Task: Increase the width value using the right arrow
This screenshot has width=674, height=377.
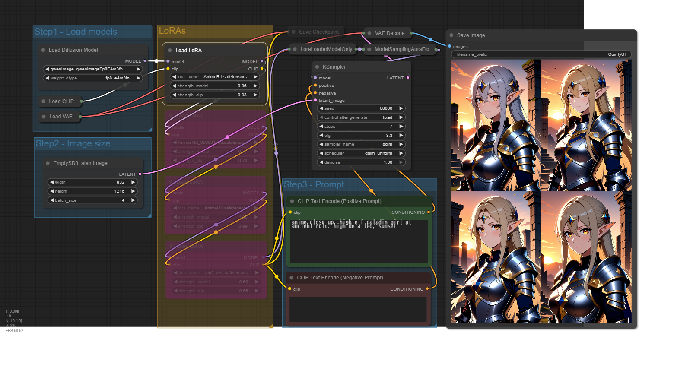Action: click(133, 182)
